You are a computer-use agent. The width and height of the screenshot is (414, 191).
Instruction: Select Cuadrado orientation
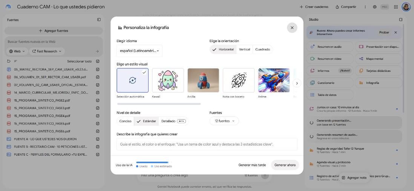pos(262,50)
